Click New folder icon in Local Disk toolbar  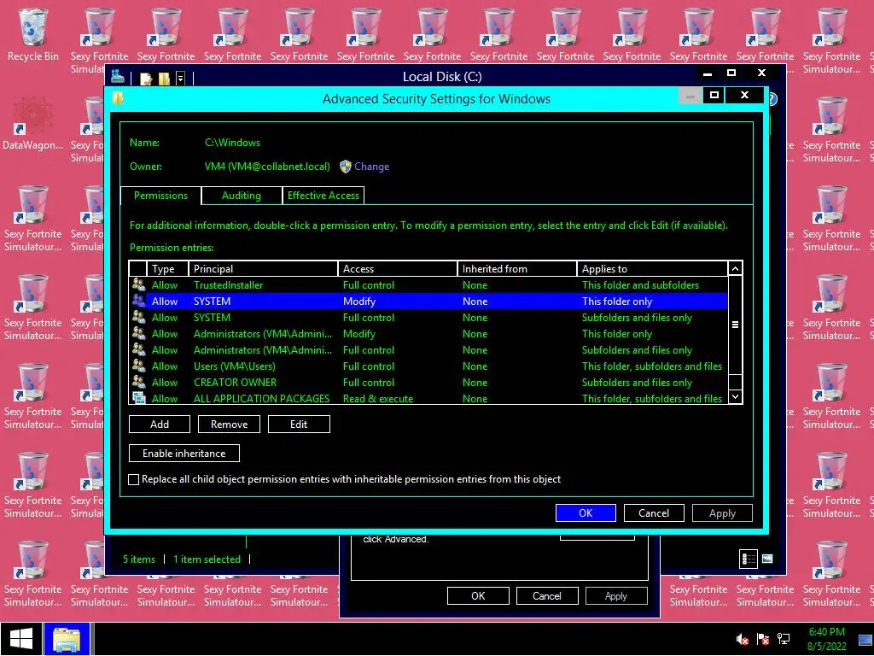164,78
